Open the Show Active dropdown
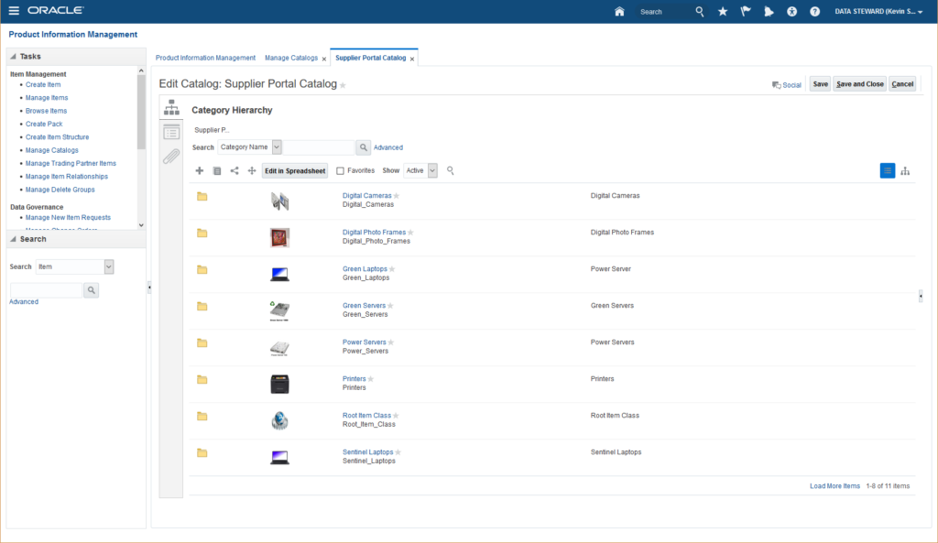Screen dimensions: 938x543 pos(432,170)
